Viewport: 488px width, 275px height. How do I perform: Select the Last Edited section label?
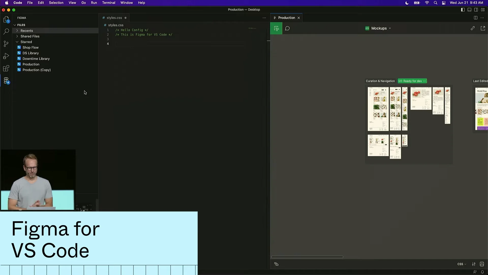(480, 81)
